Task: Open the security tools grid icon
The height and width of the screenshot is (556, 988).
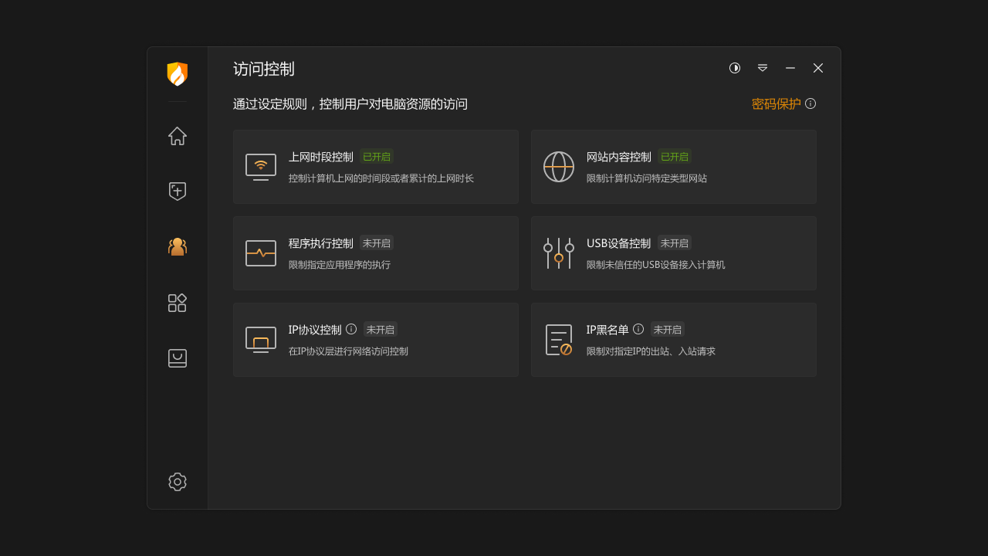Action: click(177, 303)
